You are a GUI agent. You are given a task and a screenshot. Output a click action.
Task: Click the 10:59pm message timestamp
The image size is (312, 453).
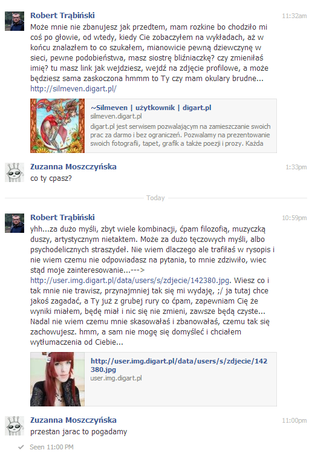[294, 218]
